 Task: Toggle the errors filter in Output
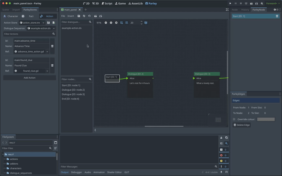click(224, 155)
